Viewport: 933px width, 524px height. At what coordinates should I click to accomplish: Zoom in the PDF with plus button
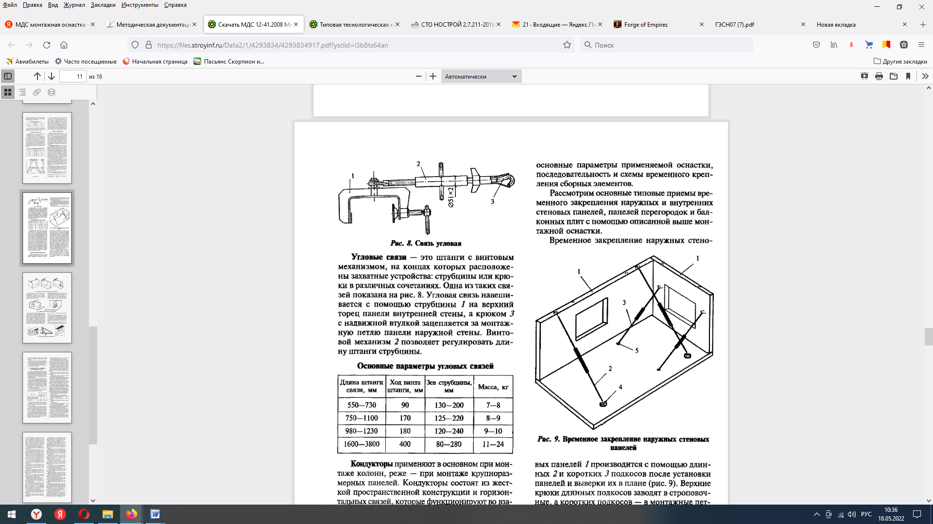(x=433, y=76)
